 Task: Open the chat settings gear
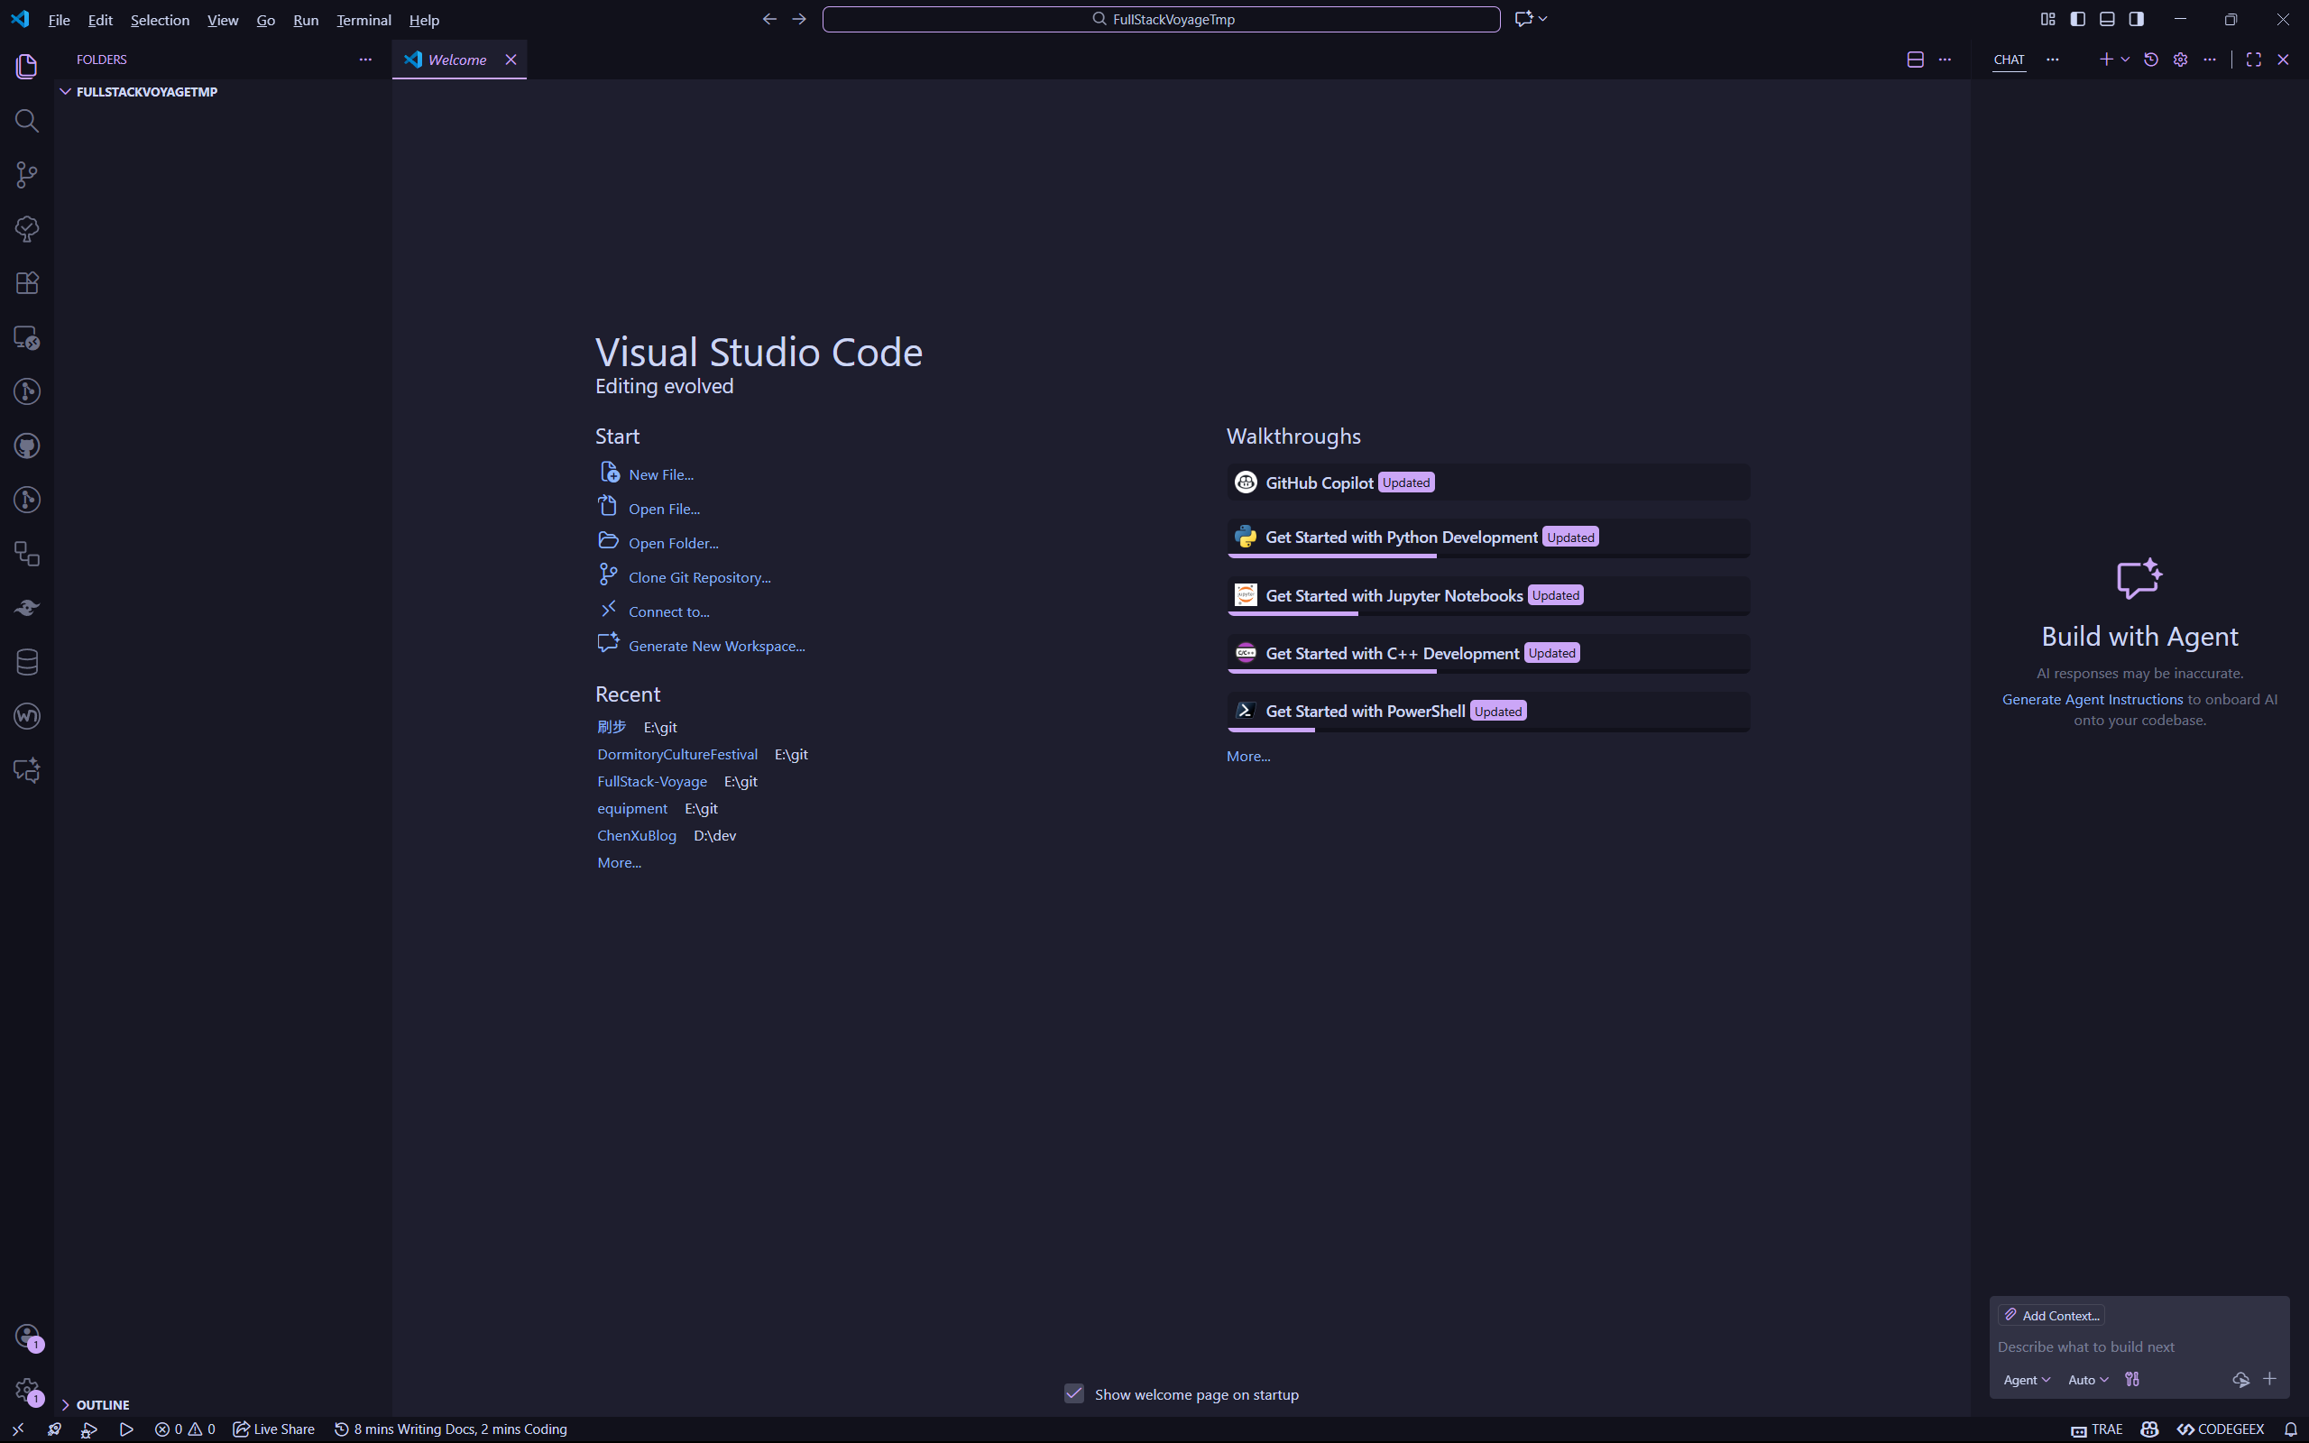[2179, 60]
